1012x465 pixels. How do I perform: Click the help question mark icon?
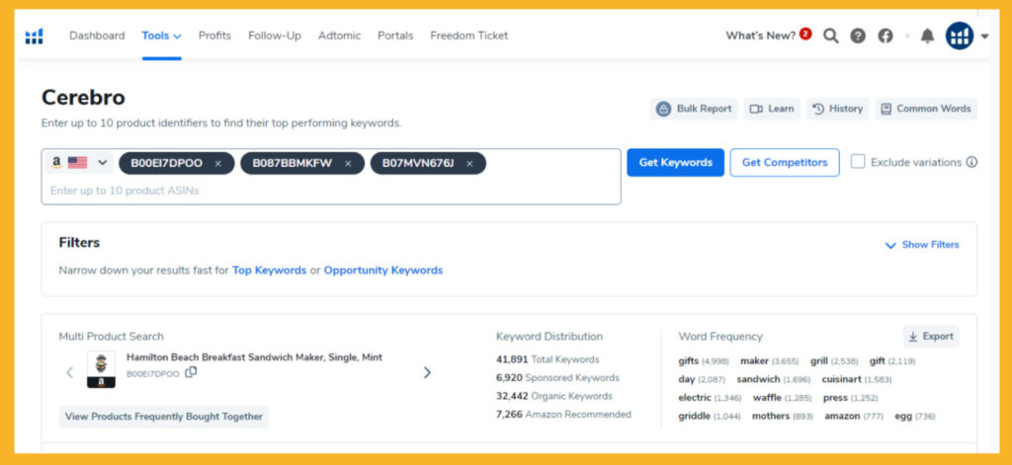point(858,36)
